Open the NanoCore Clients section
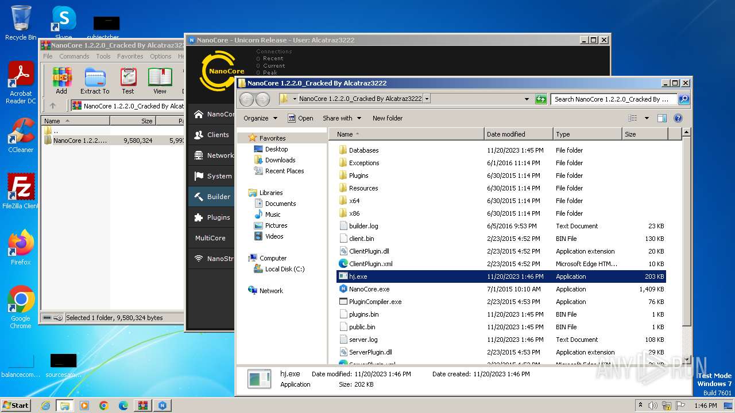Screen dimensions: 735x413 (x=211, y=135)
